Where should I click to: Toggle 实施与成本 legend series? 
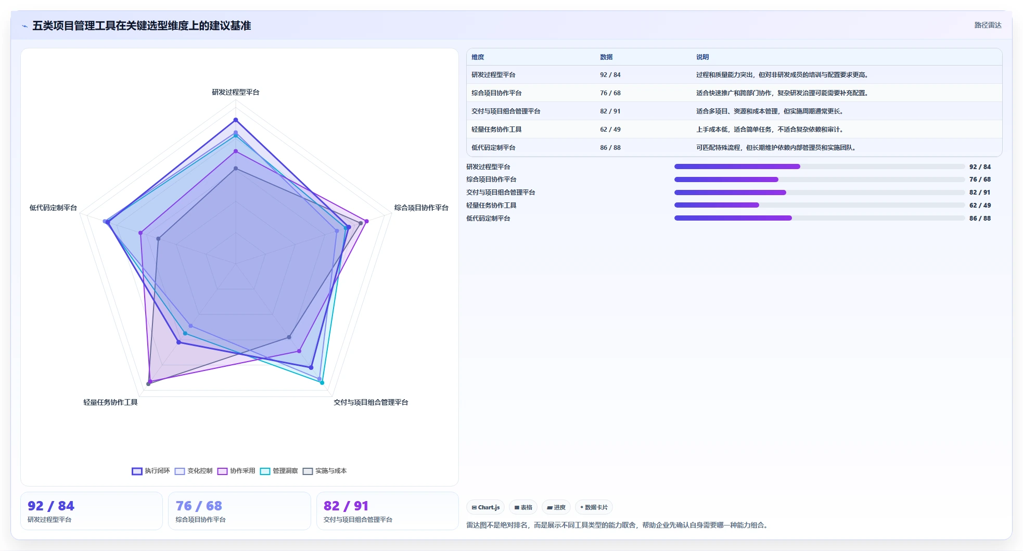[x=325, y=471]
